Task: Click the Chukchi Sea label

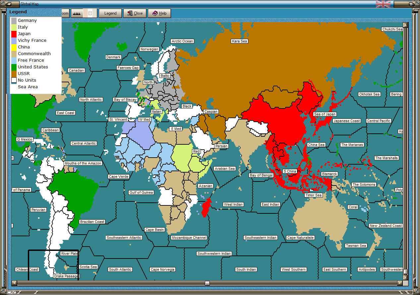Action: pyautogui.click(x=392, y=29)
